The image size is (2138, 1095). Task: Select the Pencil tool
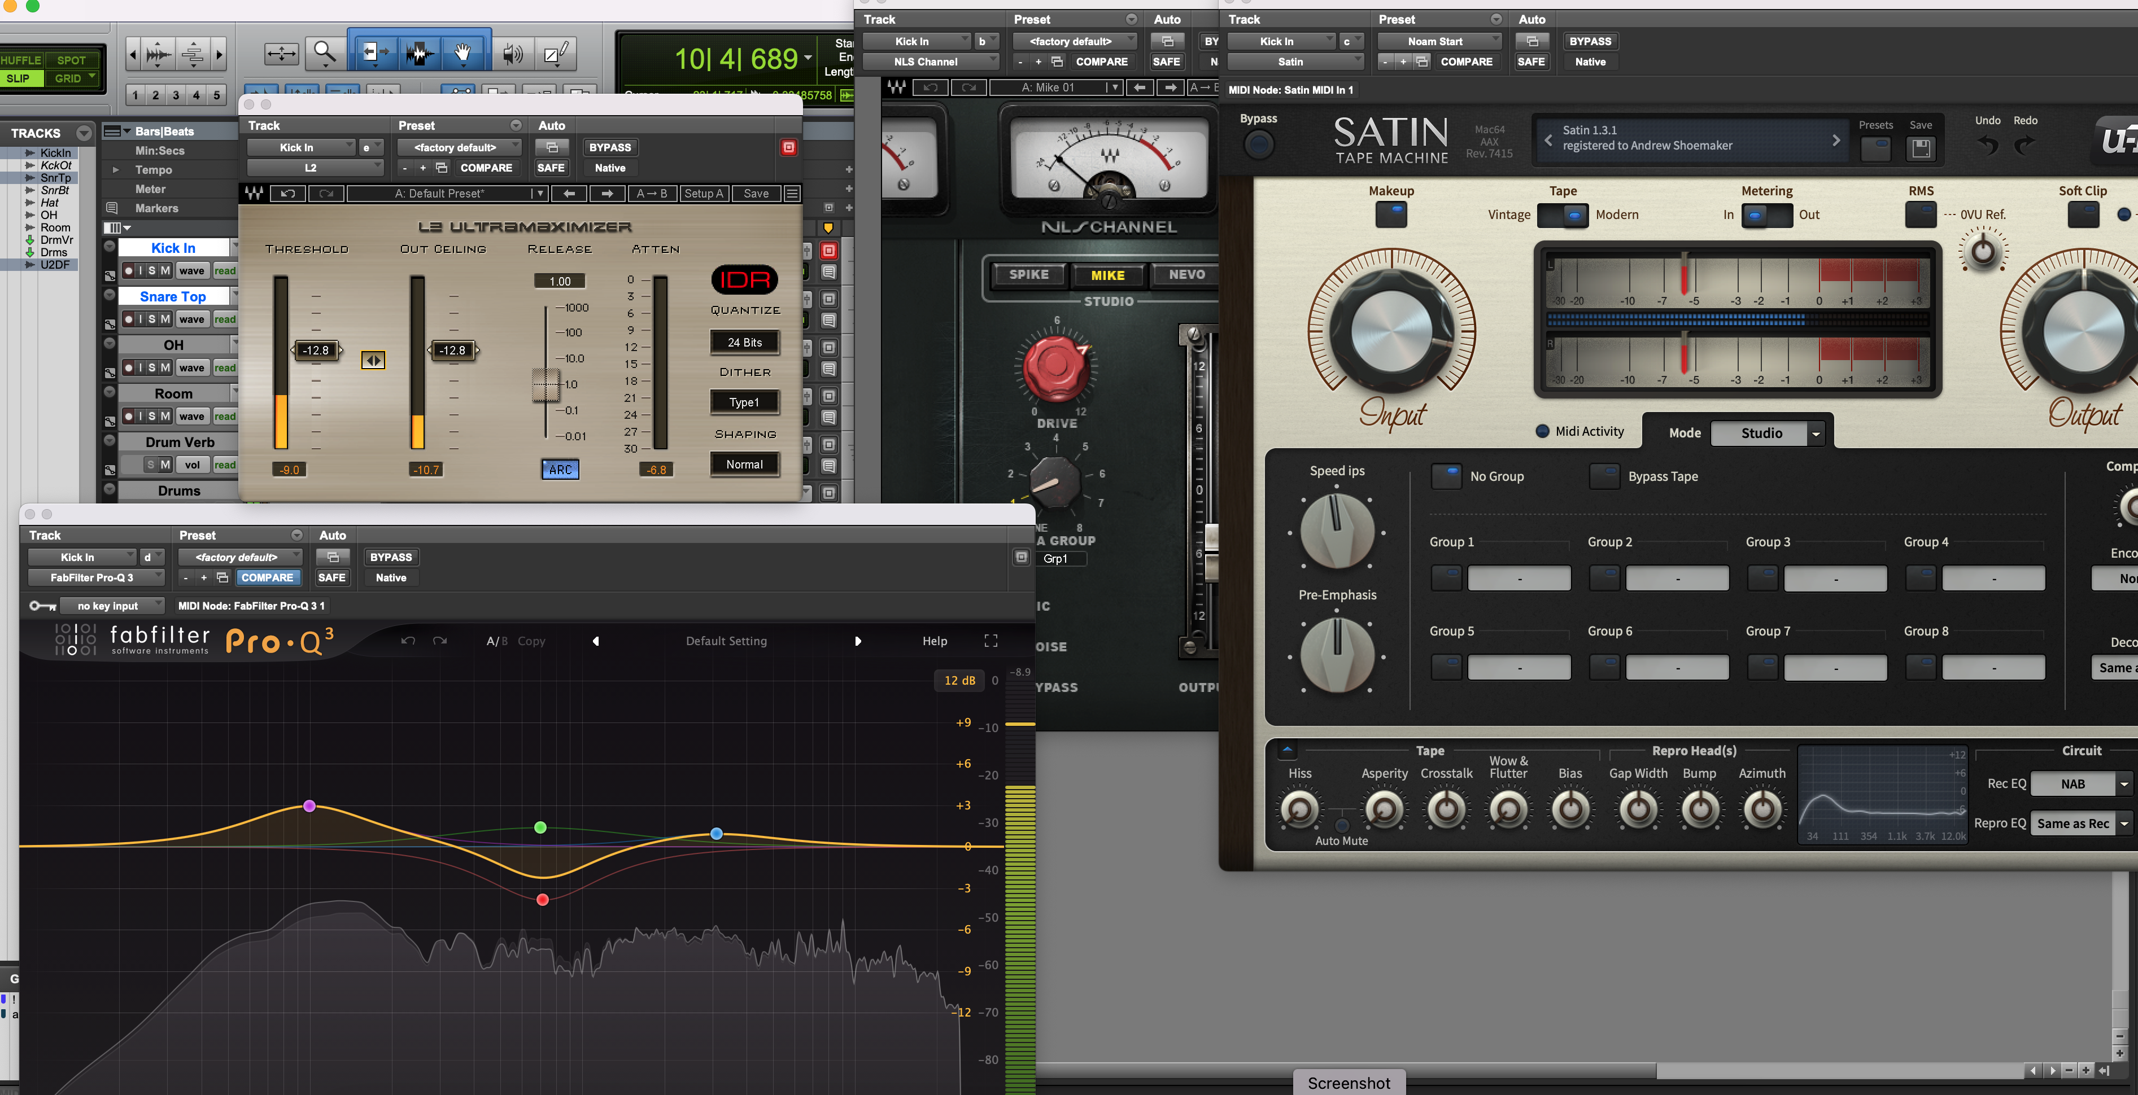[x=555, y=54]
